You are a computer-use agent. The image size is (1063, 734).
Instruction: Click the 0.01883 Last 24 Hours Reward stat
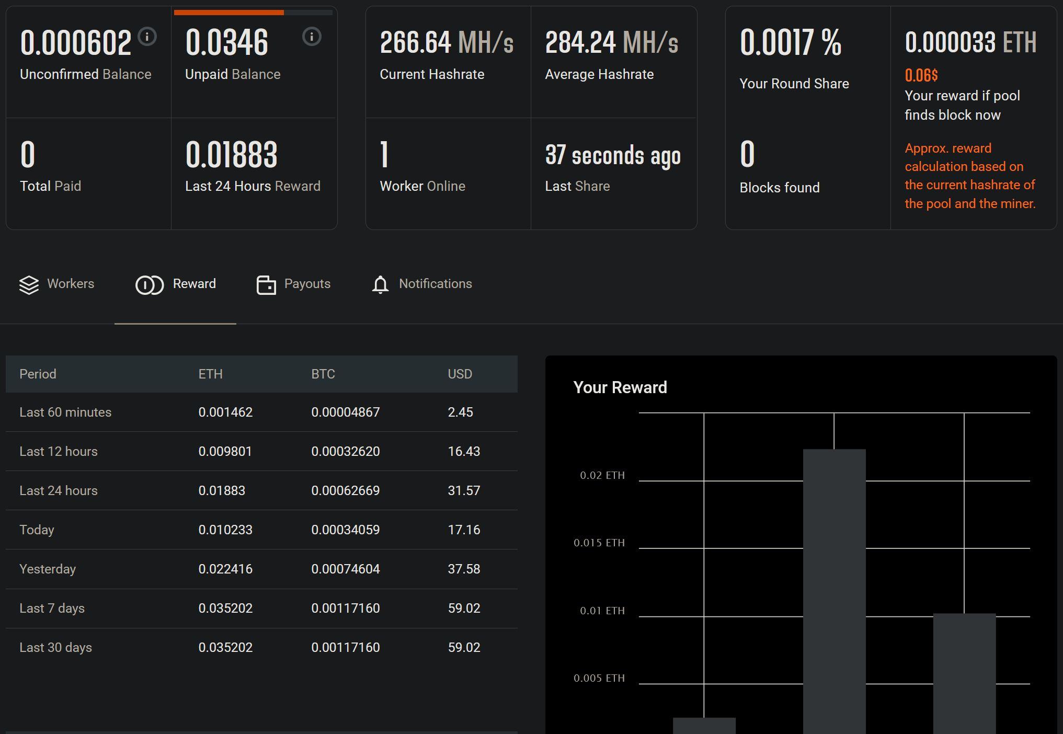coord(231,155)
